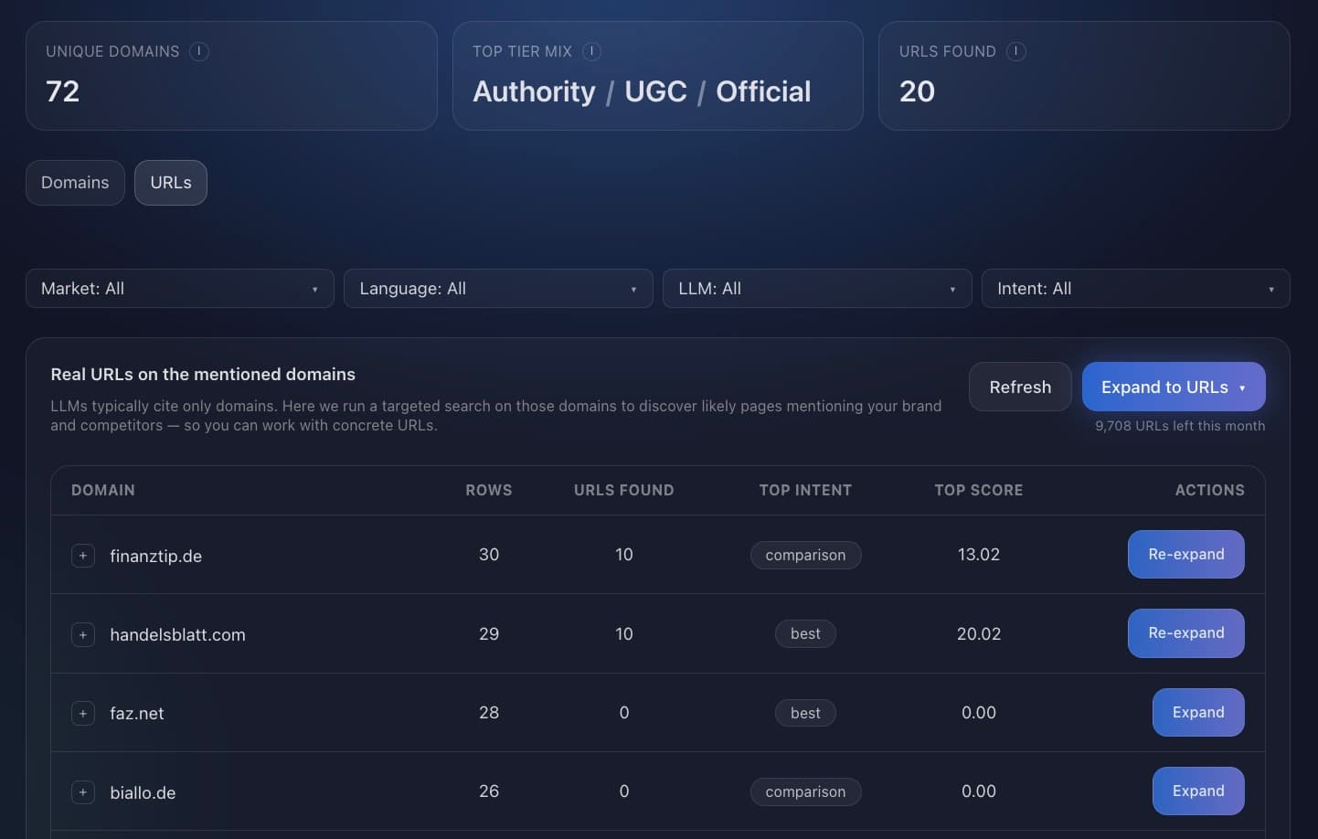Click the best intent chip for handelsblatt.com
Image resolution: width=1318 pixels, height=839 pixels.
click(805, 633)
